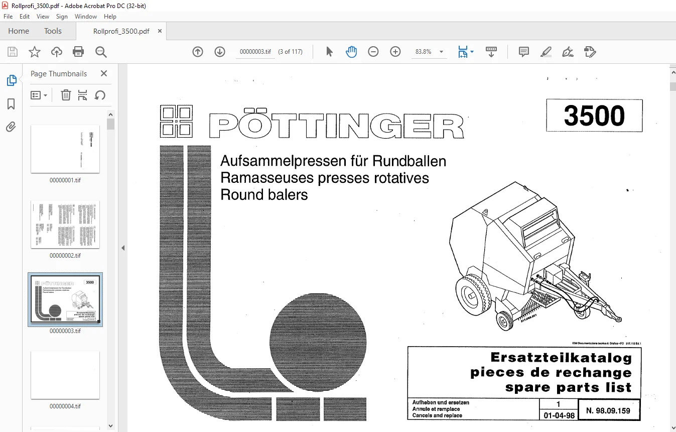Screen dimensions: 676x432
Task: Click the zoom percentage field
Action: point(424,52)
